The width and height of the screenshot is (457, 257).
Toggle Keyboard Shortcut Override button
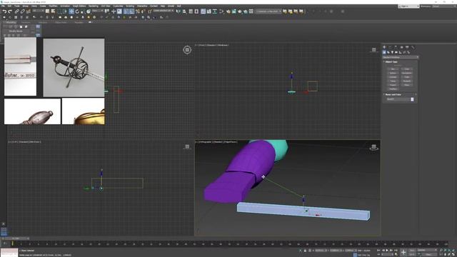coord(119,11)
